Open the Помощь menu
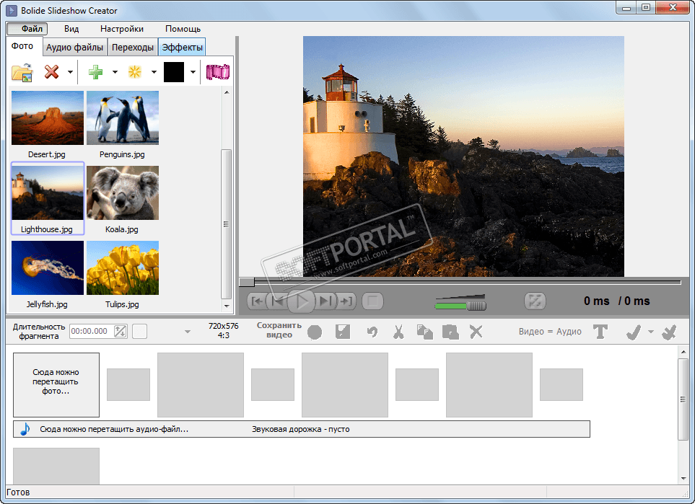Viewport: 695px width, 504px height. [x=183, y=29]
